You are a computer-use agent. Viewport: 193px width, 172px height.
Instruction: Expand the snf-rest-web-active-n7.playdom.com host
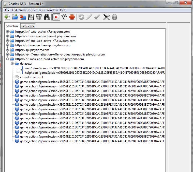click(8, 36)
